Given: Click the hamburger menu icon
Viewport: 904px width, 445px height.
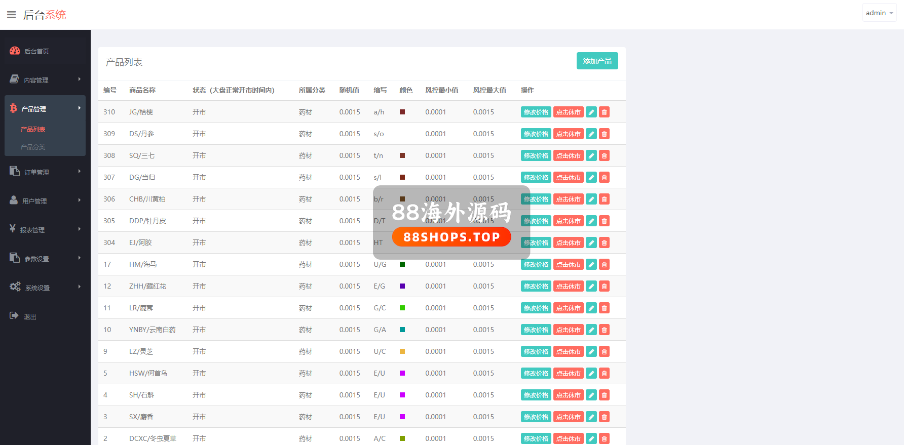Looking at the screenshot, I should [x=11, y=15].
